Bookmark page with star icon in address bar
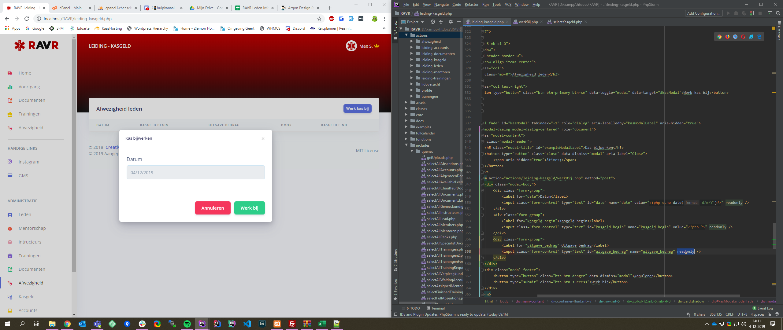 point(319,19)
